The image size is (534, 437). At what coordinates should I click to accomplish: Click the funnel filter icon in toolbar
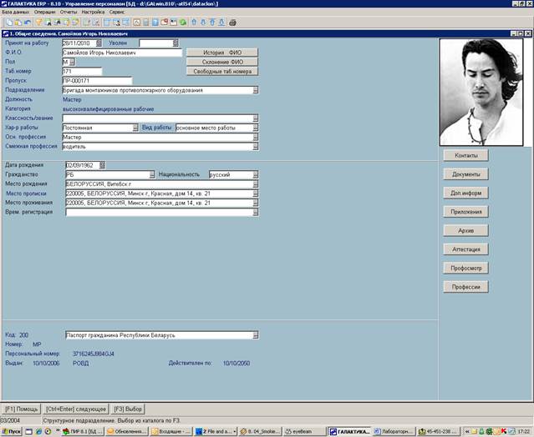pyautogui.click(x=38, y=22)
